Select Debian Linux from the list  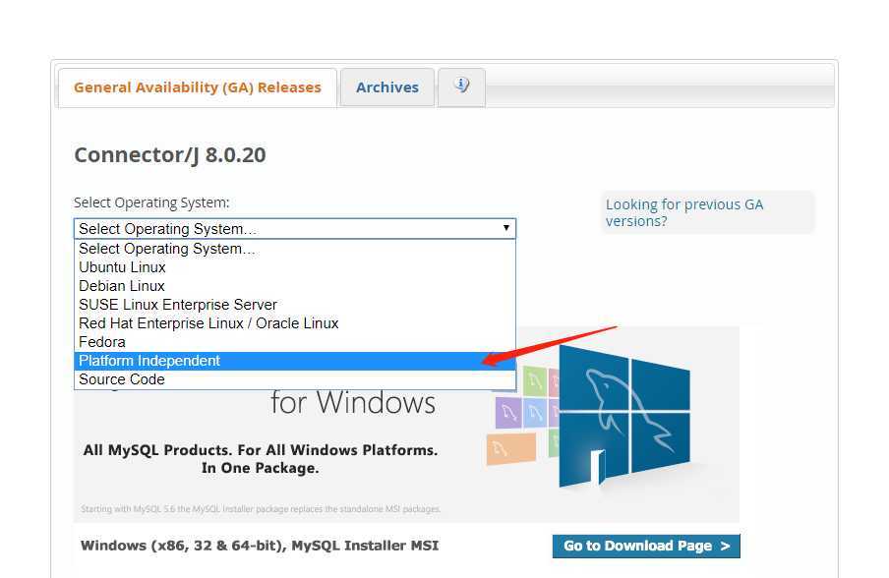295,286
